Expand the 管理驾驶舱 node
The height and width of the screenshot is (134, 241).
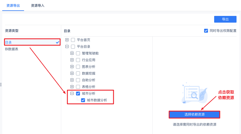click(72, 53)
